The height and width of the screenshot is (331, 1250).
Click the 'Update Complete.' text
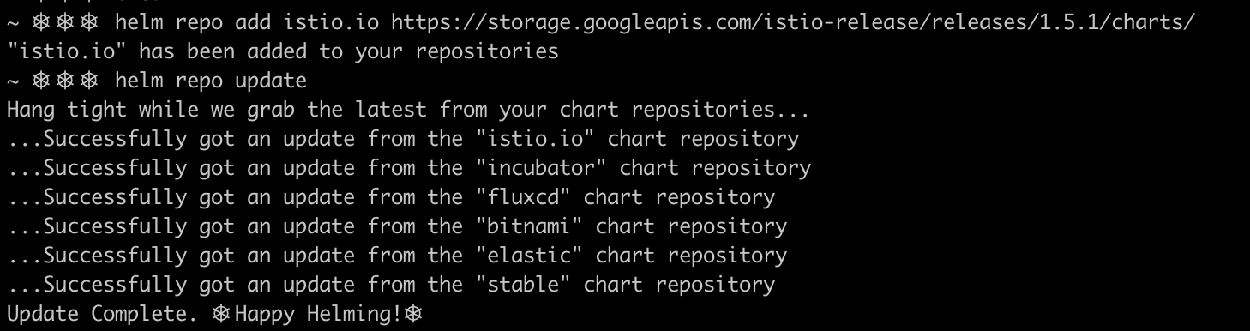pyautogui.click(x=102, y=314)
